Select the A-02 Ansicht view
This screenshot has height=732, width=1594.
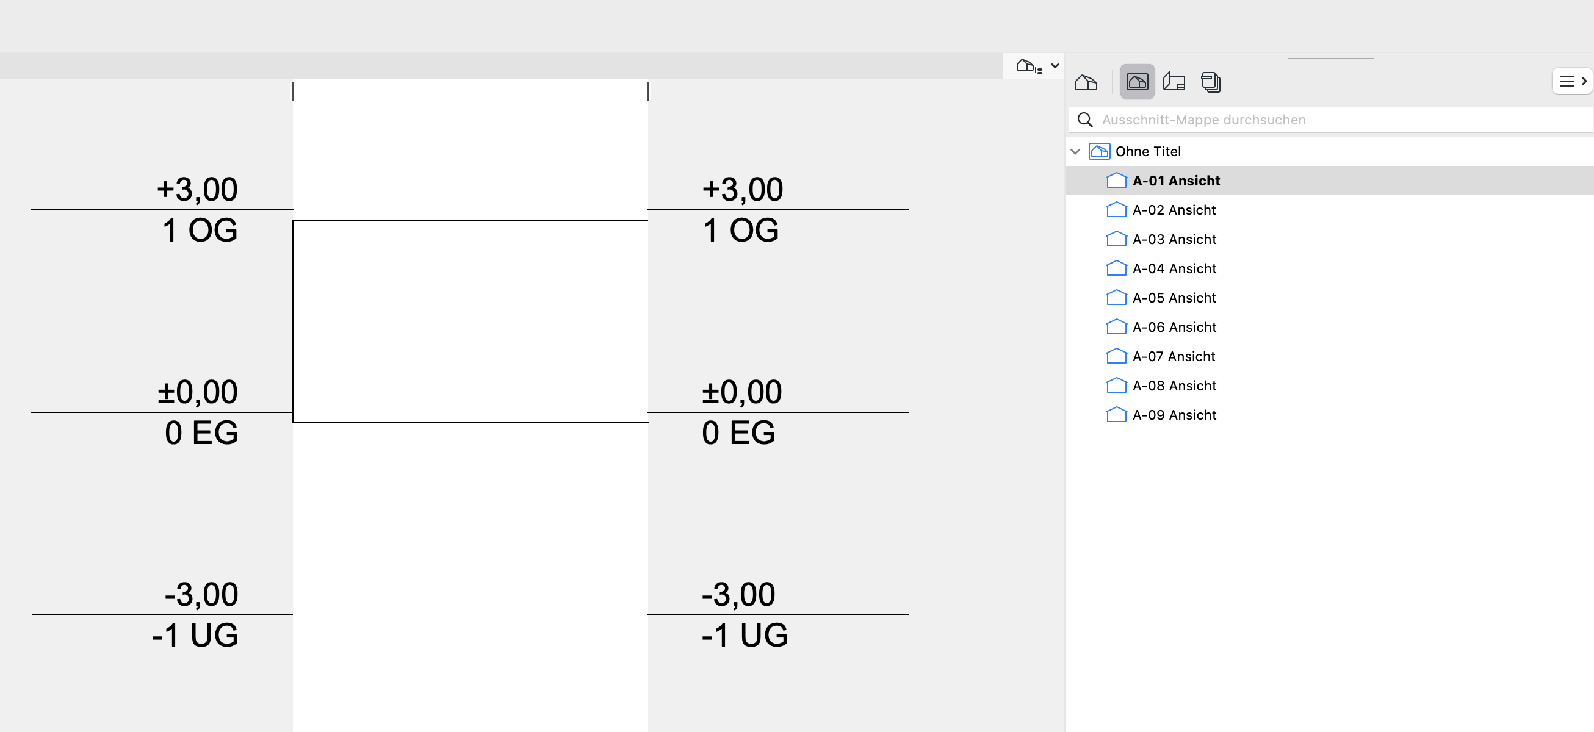click(x=1329, y=210)
